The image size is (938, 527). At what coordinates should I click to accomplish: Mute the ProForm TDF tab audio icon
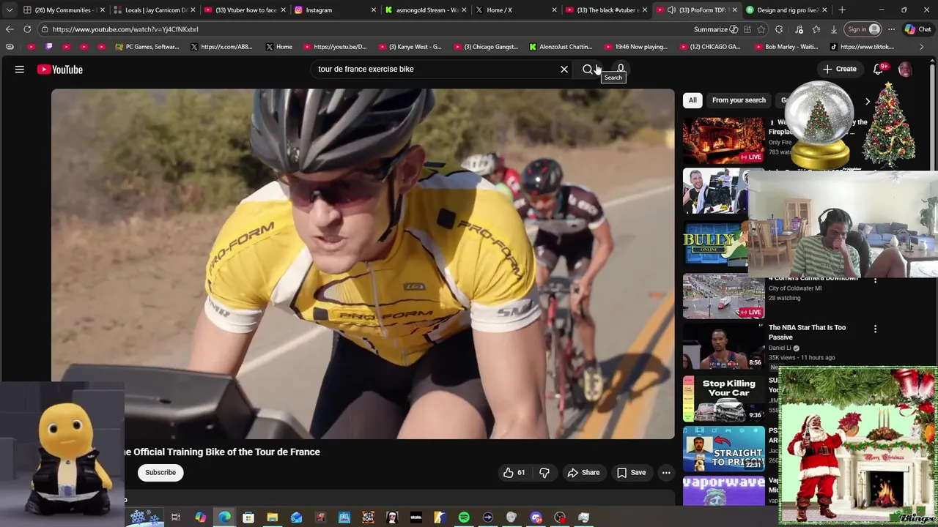[x=671, y=10]
